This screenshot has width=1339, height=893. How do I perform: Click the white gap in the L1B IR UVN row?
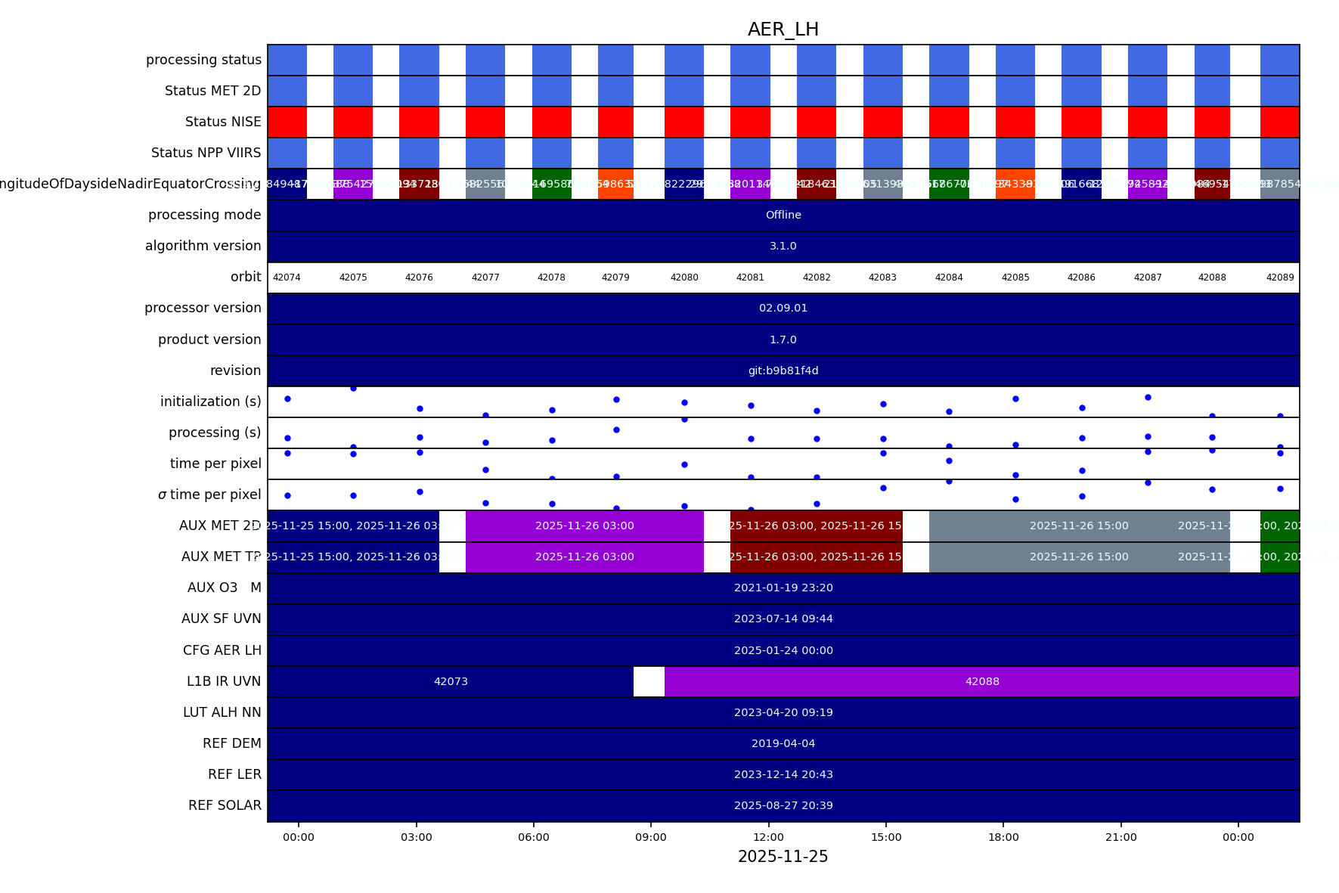pyautogui.click(x=649, y=681)
